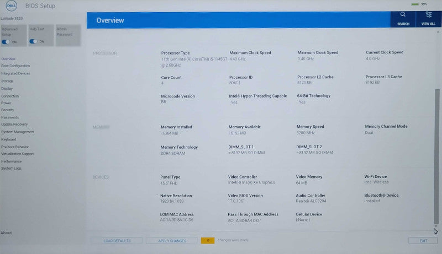Click the Cellular Device label
Viewport: 442px width, 254px height.
point(309,214)
